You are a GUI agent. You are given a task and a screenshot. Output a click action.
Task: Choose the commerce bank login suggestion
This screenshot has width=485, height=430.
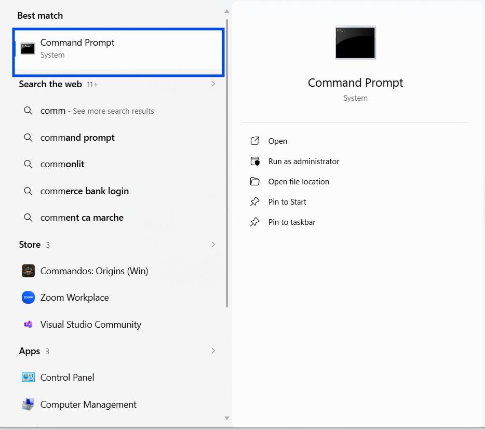coord(84,191)
